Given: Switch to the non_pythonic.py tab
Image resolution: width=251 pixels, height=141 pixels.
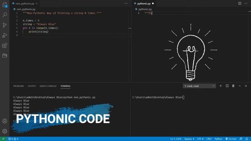Looking at the screenshot, I should [25, 4].
